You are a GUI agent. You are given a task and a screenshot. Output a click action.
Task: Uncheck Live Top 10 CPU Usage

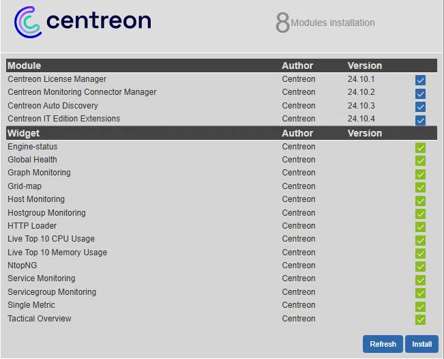click(420, 240)
